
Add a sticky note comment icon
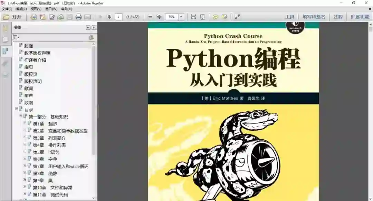[x=215, y=17]
